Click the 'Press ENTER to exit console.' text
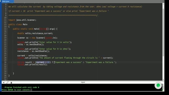169x95 pixels. (x=16, y=90)
